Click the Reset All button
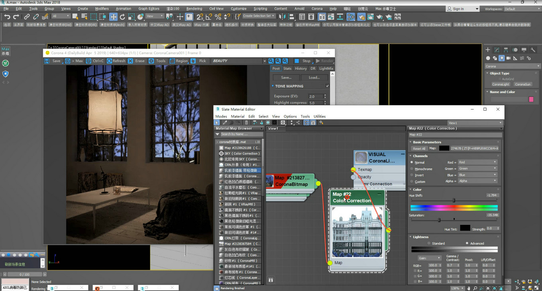The height and width of the screenshot is (291, 542). tap(419, 148)
